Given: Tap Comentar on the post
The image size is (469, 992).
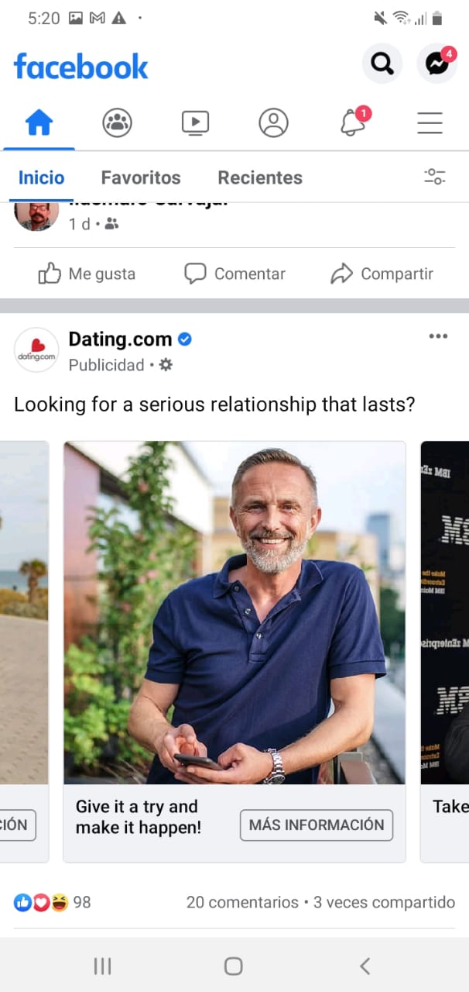Looking at the screenshot, I should pyautogui.click(x=234, y=274).
